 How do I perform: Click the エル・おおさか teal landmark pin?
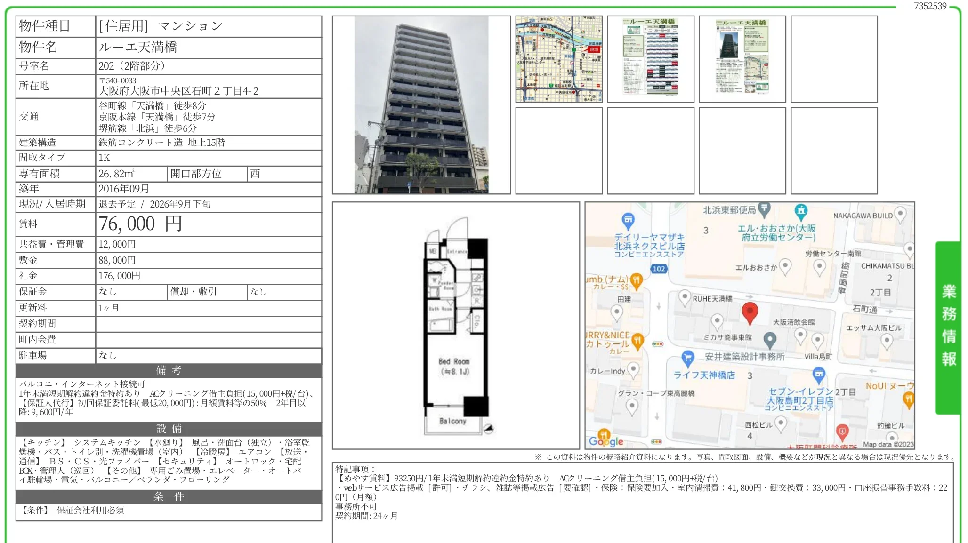click(x=801, y=212)
